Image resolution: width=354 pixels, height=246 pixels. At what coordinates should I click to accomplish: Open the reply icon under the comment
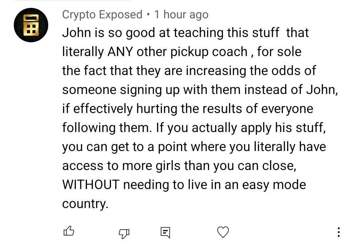tap(165, 232)
